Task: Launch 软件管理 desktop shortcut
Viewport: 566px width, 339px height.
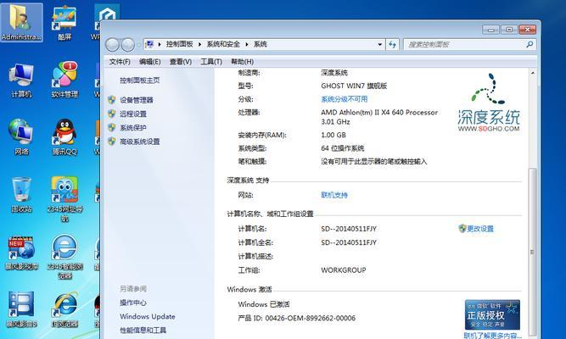Action: tap(64, 80)
